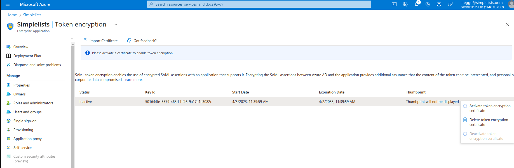Click the Expiration Date column header
This screenshot has height=168, width=514.
point(332,92)
